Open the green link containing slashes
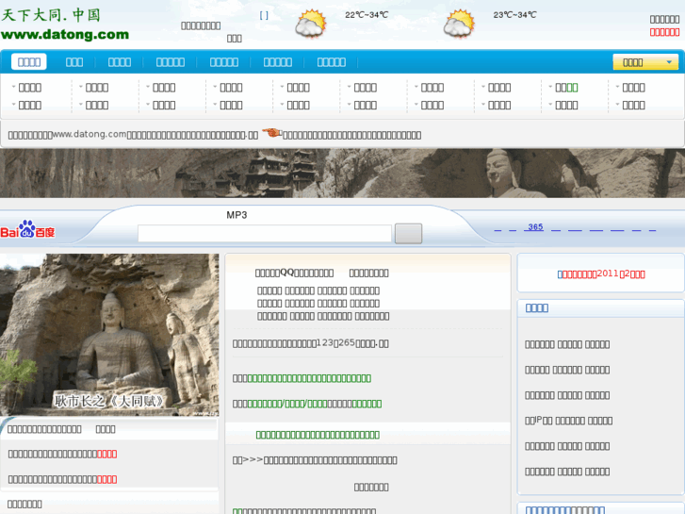This screenshot has height=514, width=685. click(287, 404)
